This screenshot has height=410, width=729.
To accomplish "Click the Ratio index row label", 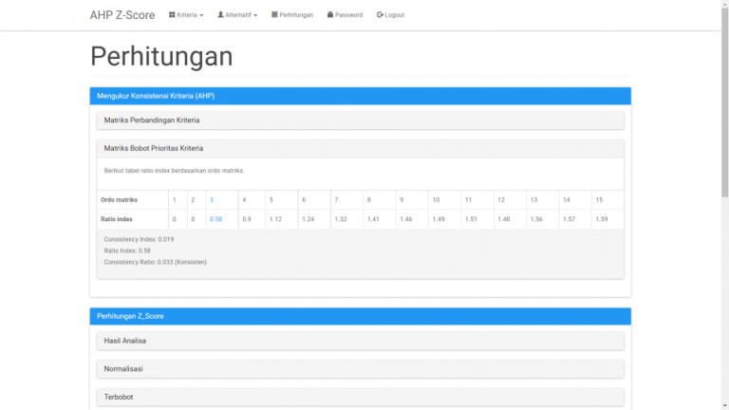I will click(x=117, y=219).
